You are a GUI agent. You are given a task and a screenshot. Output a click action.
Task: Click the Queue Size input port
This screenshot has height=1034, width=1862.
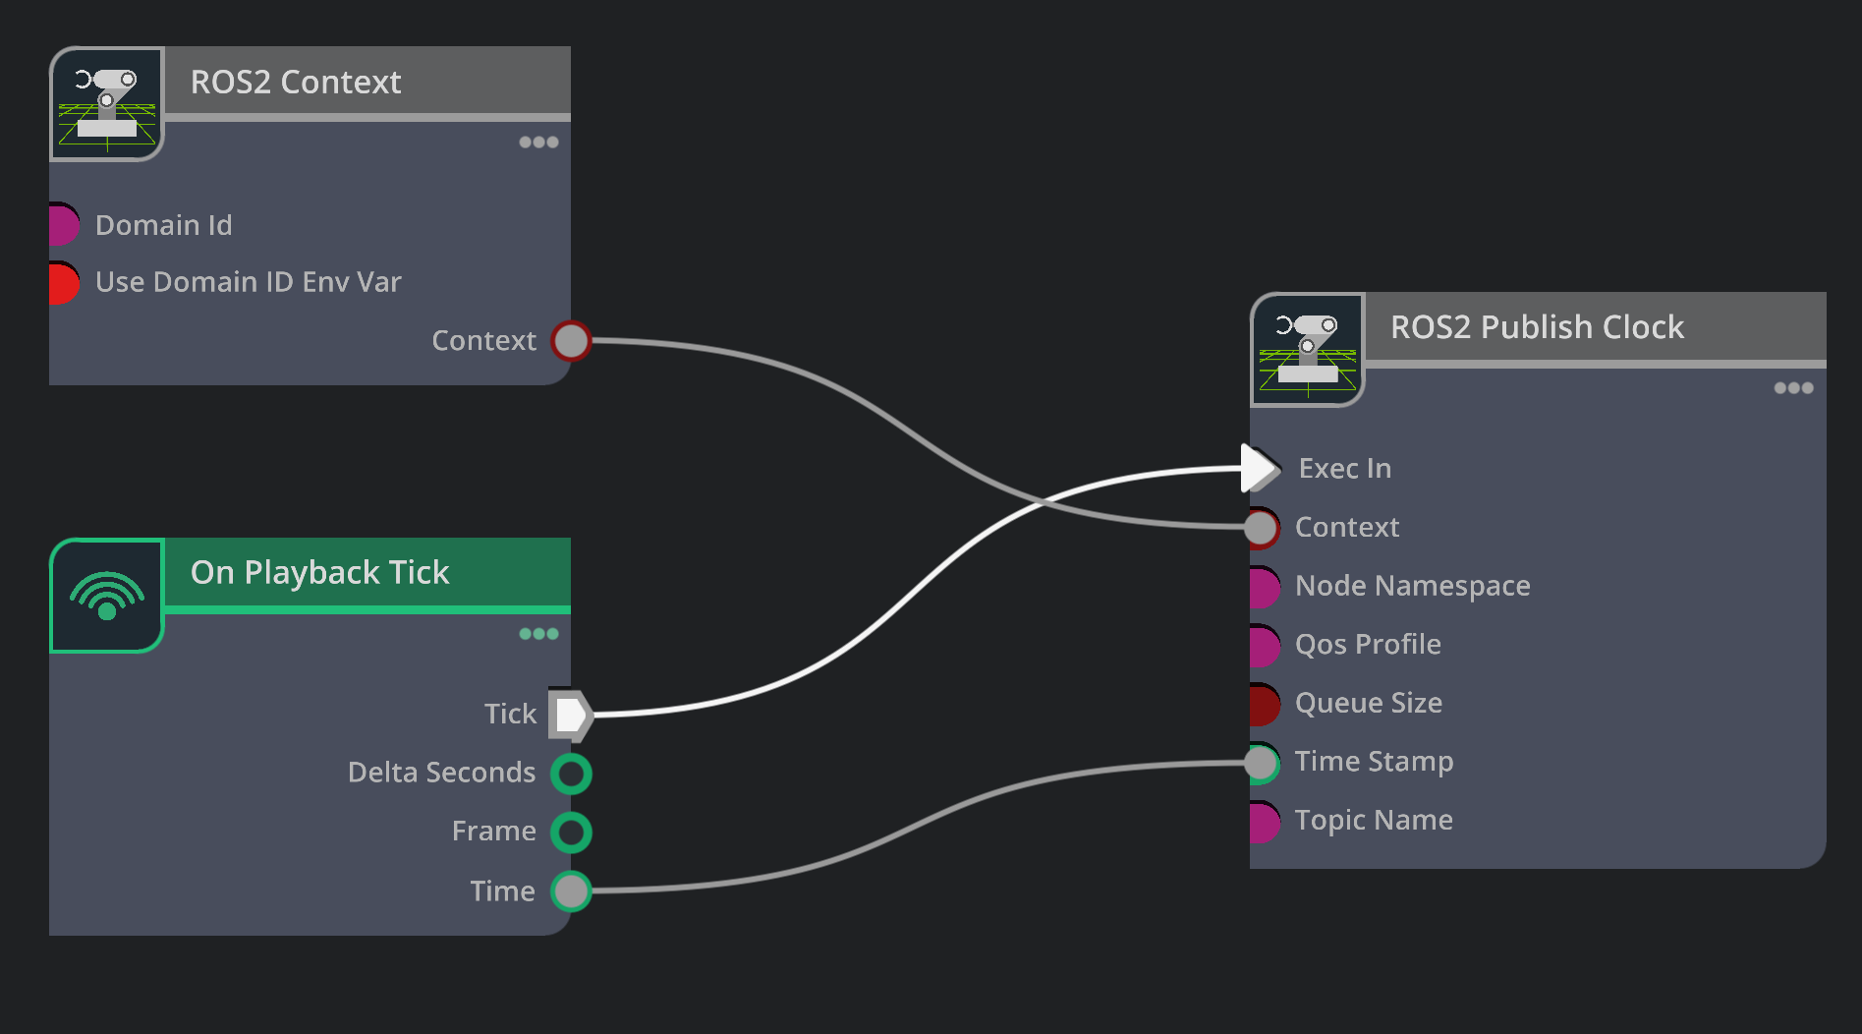[x=1265, y=704]
